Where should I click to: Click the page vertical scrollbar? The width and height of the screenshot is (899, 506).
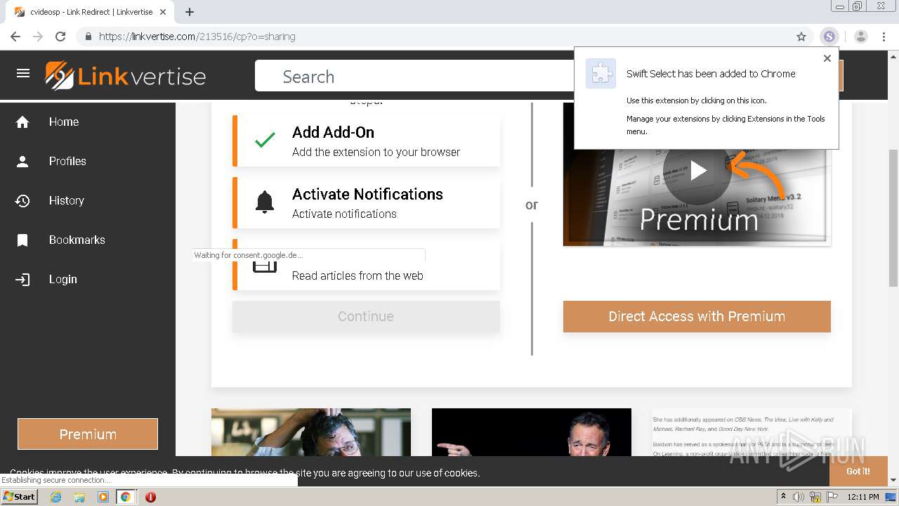[x=893, y=218]
